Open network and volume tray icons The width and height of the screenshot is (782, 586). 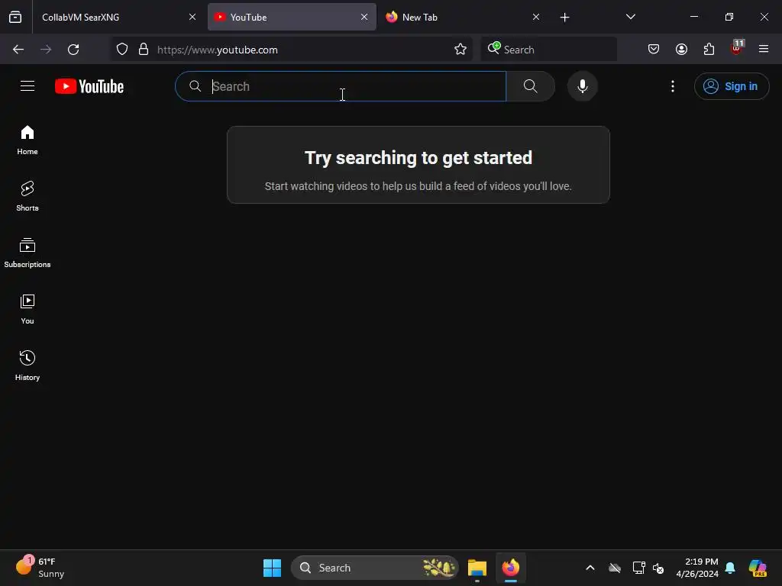point(648,568)
